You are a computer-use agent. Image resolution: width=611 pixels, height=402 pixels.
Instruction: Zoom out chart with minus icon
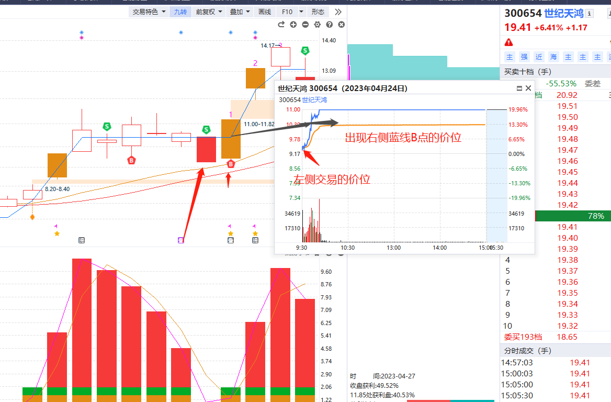pos(305,25)
